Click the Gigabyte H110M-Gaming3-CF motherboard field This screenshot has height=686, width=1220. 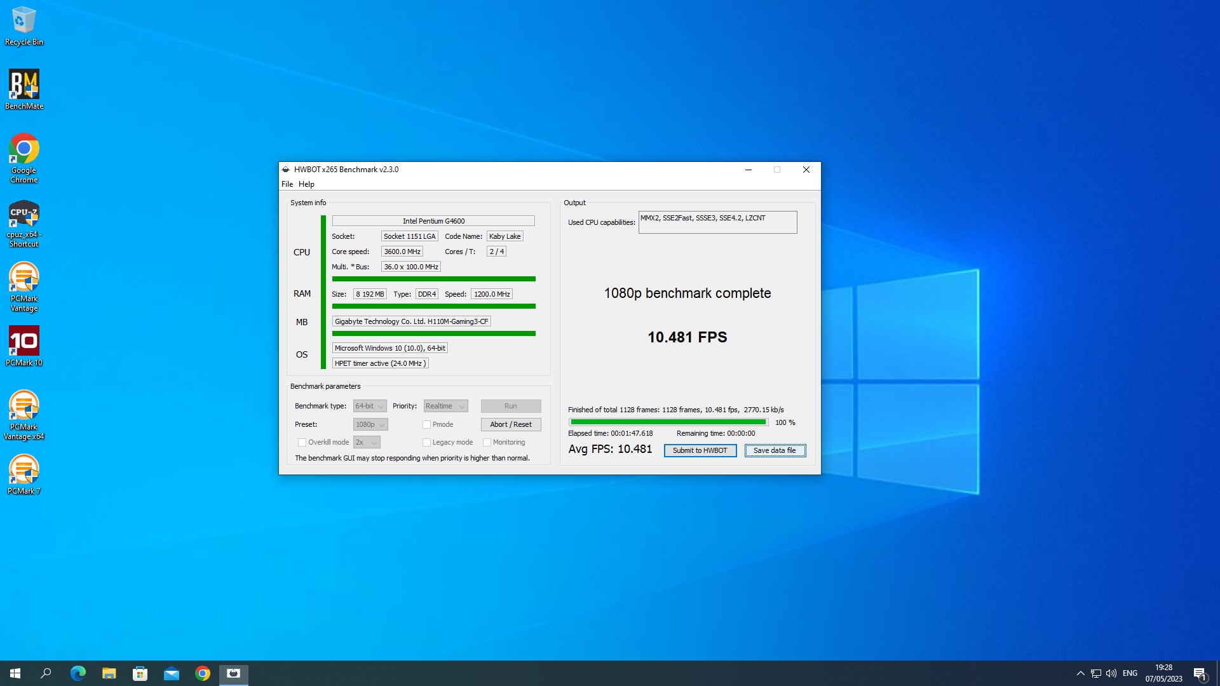[412, 321]
